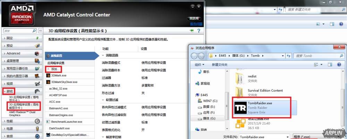
Task: Click the 预设 presets icon
Action: point(37,46)
